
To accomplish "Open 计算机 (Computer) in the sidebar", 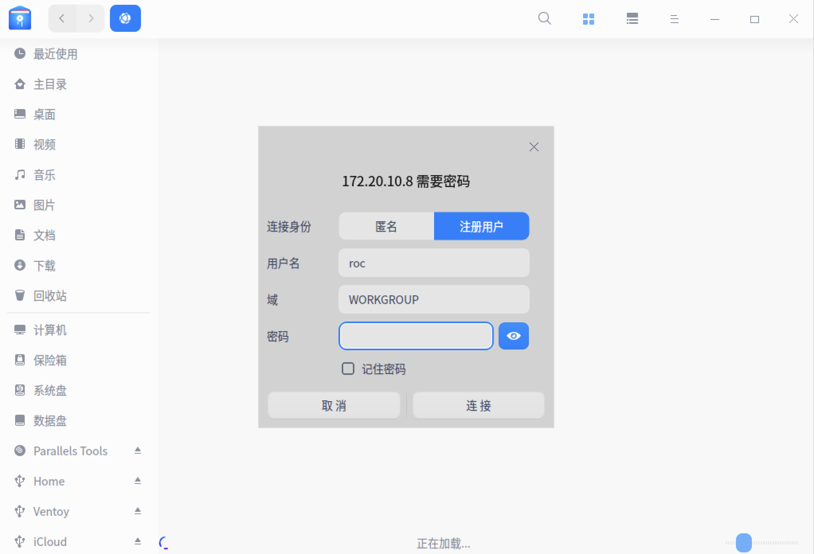I will tap(50, 330).
